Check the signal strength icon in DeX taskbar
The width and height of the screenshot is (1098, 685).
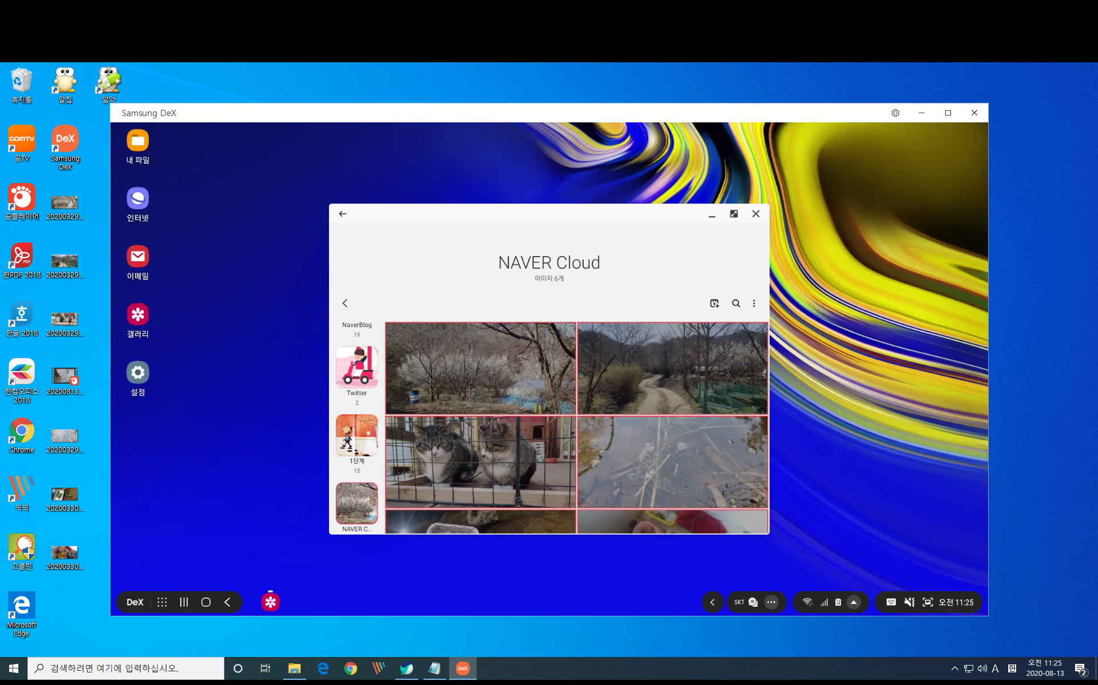click(x=824, y=602)
